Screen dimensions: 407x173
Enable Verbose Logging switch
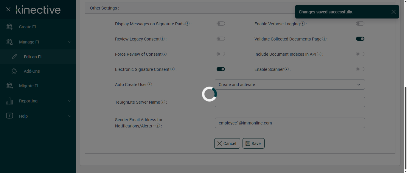pos(360,24)
